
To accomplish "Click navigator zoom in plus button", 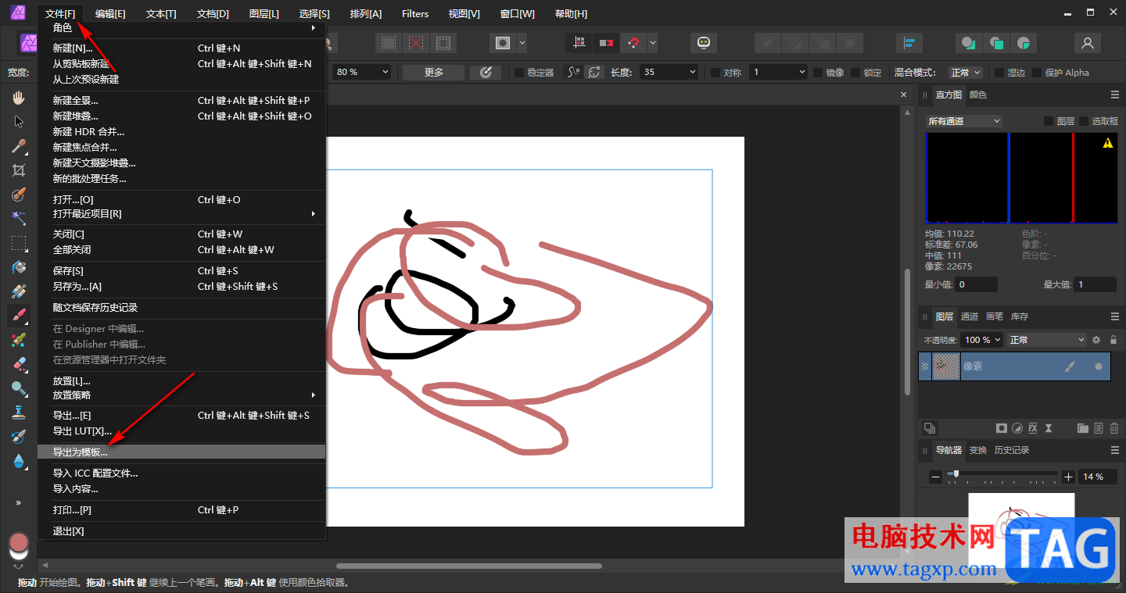I will [1069, 477].
